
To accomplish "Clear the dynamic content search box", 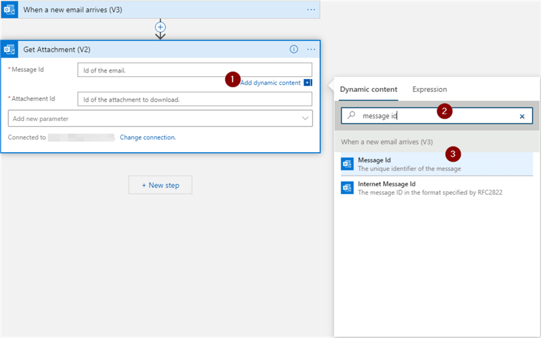I will (x=522, y=117).
